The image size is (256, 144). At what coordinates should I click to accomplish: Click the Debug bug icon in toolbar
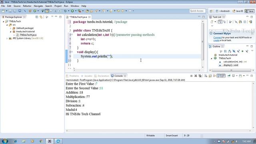(65, 11)
